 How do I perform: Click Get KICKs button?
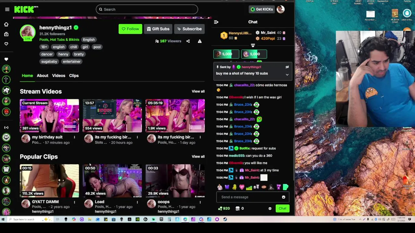262,9
